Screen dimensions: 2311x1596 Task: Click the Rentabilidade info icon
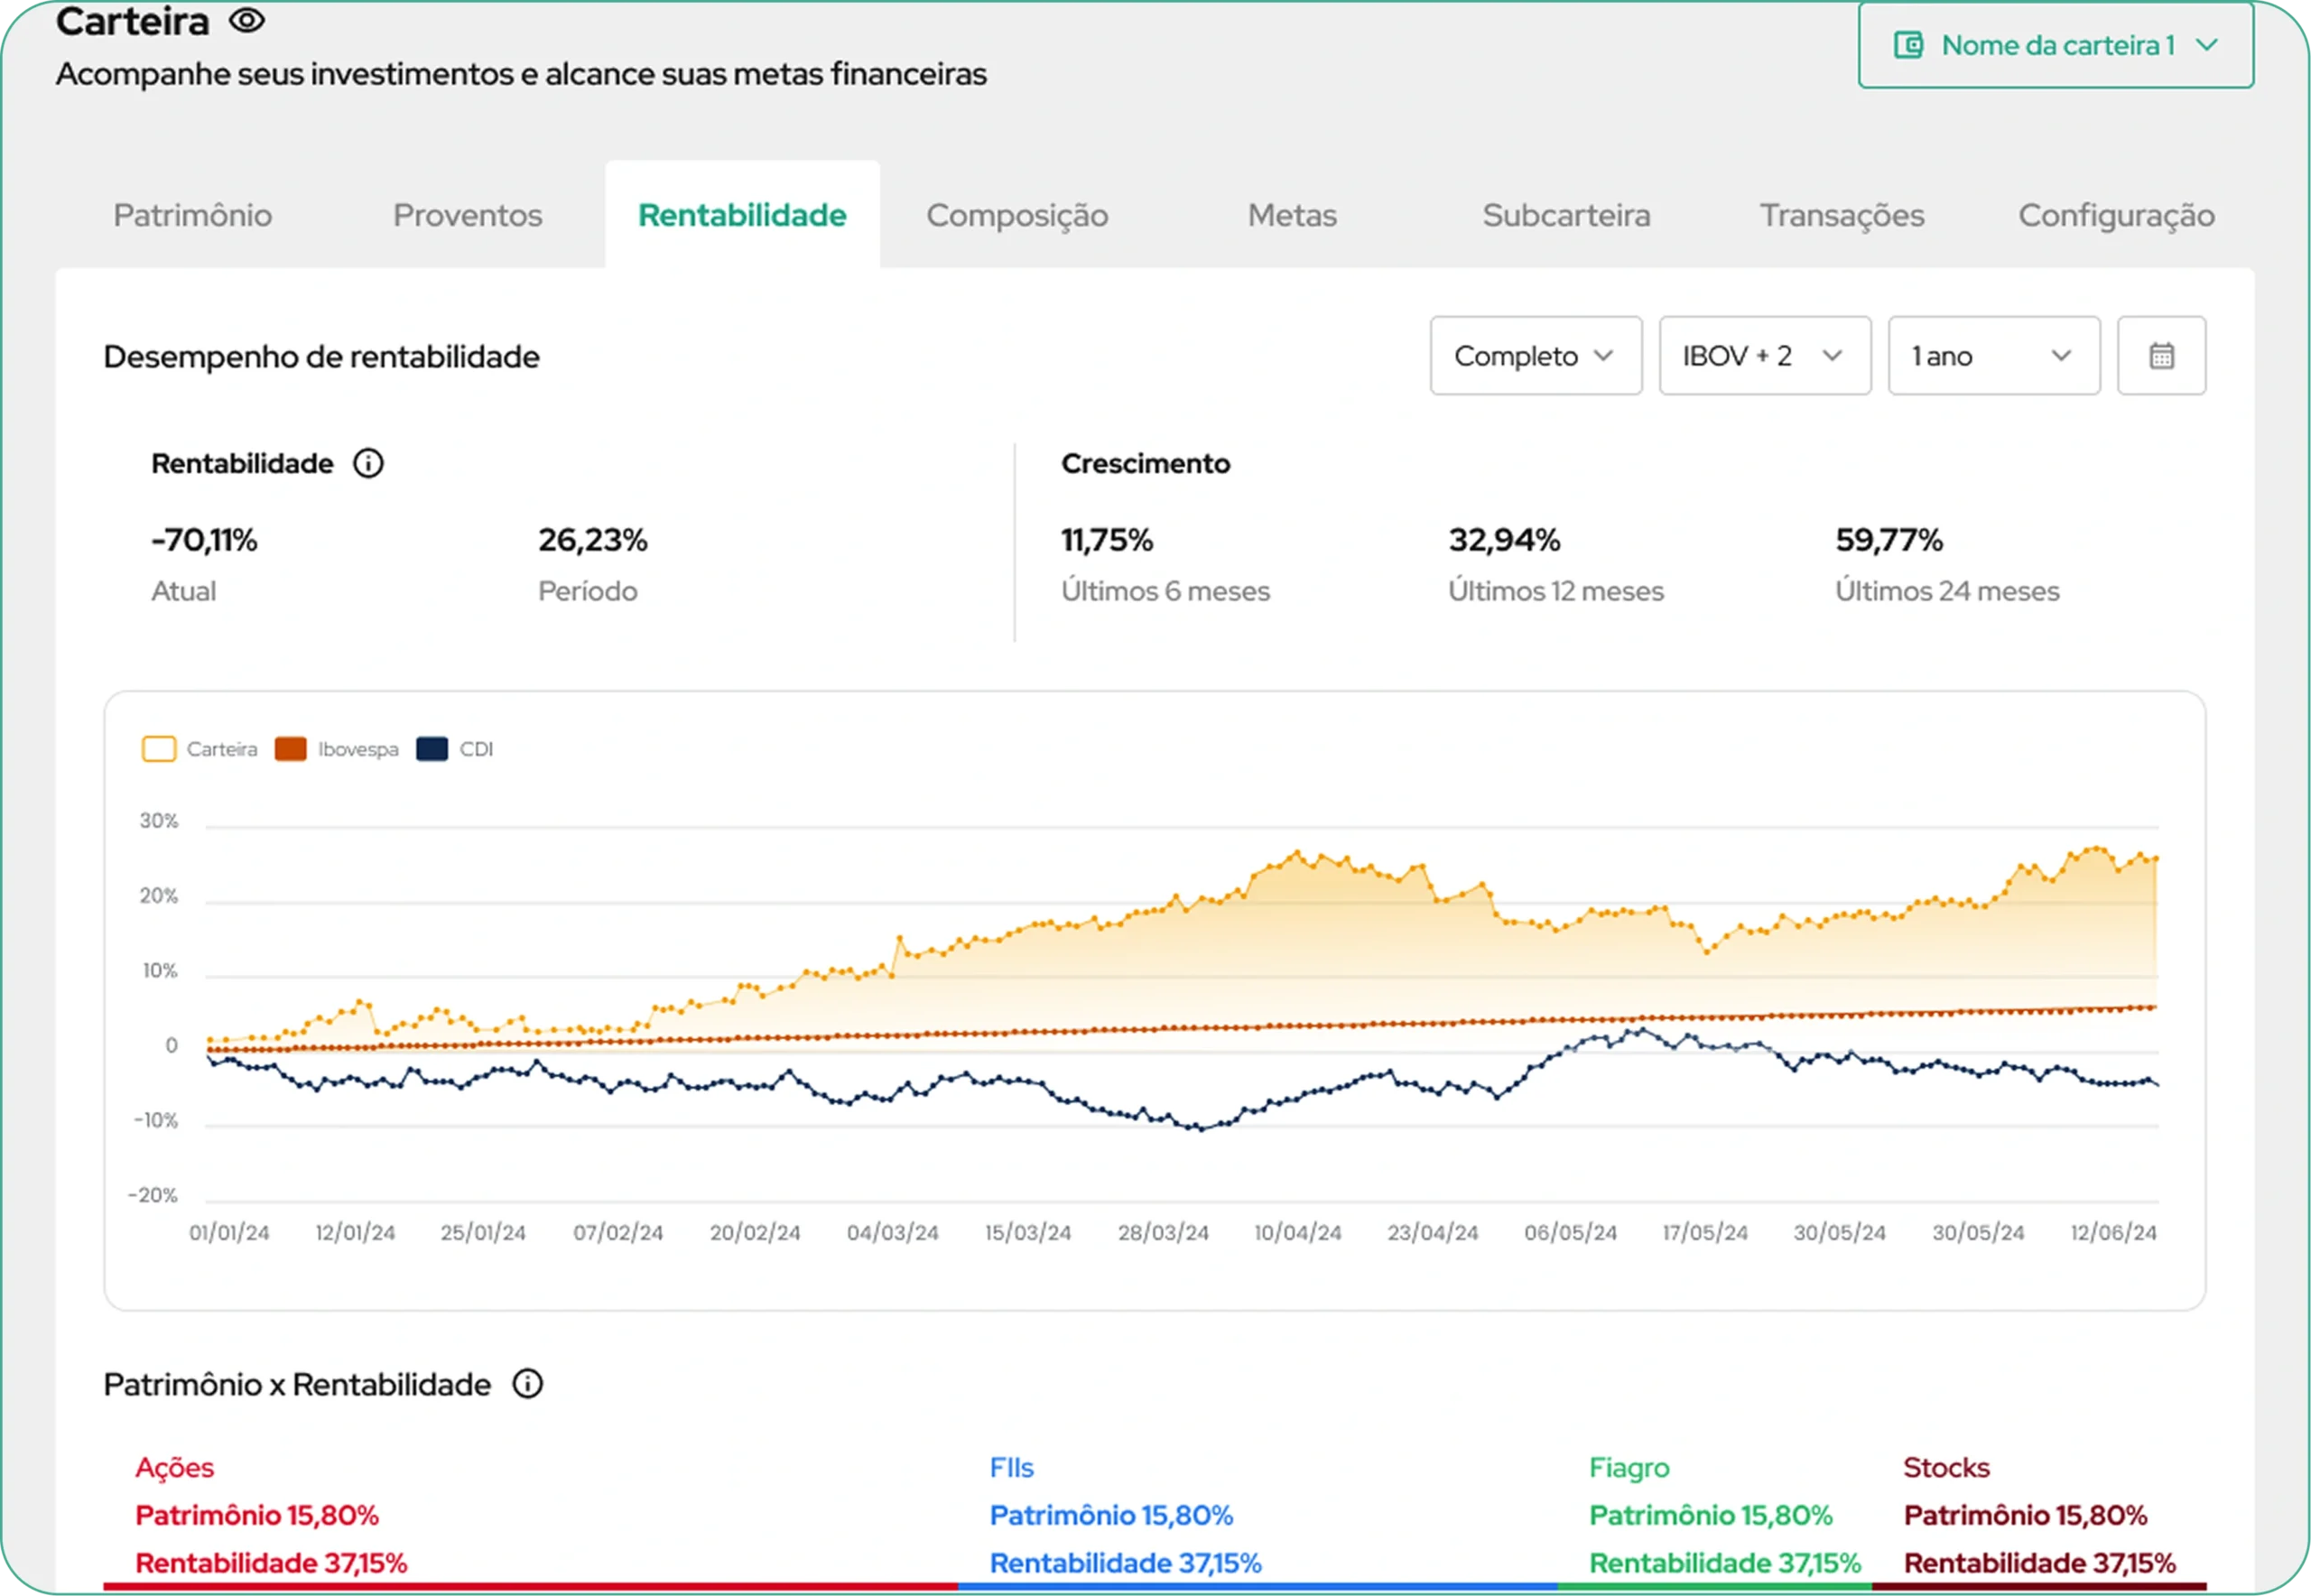click(368, 464)
